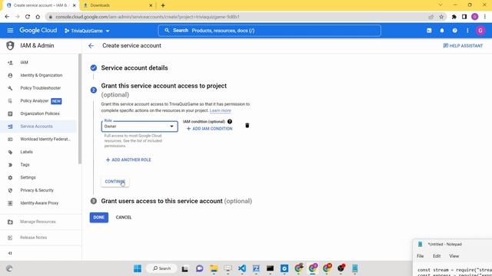Open the Edit menu in Notepad
This screenshot has width=492, height=276.
pos(437,256)
